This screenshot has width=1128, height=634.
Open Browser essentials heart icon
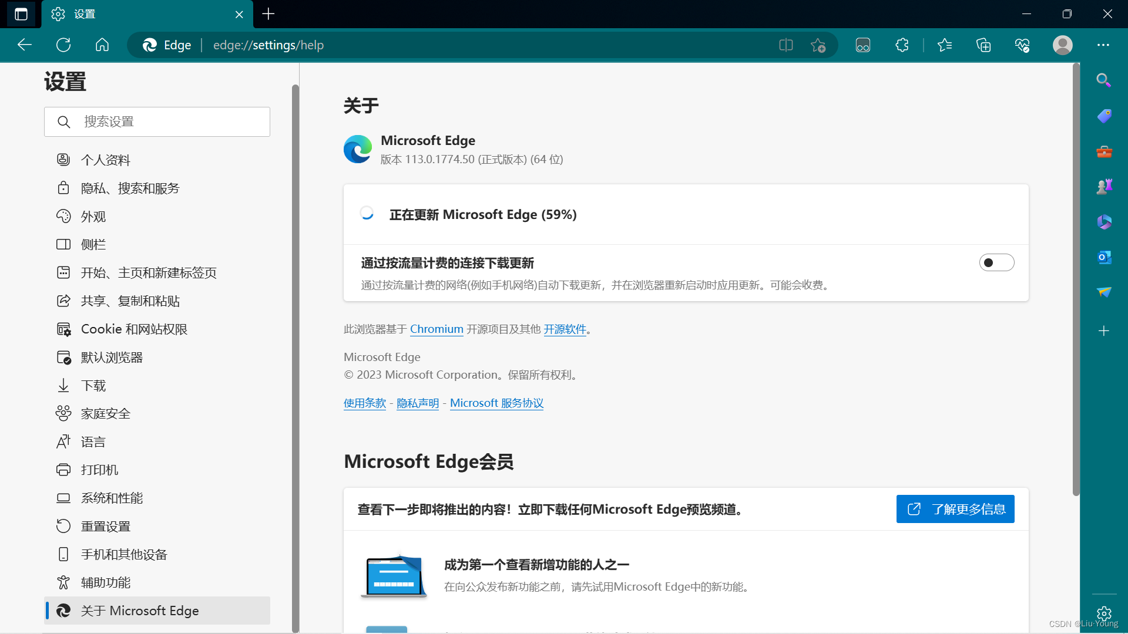1022,45
